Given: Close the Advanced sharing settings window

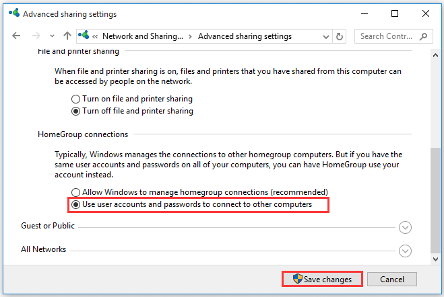Looking at the screenshot, I should click(426, 13).
